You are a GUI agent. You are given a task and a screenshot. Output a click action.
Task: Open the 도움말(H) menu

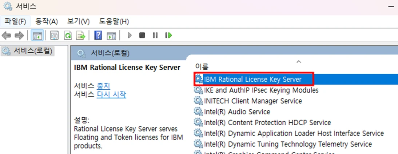click(x=114, y=21)
